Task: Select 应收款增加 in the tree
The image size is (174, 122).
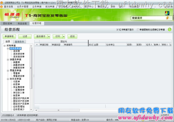Action: point(19,107)
